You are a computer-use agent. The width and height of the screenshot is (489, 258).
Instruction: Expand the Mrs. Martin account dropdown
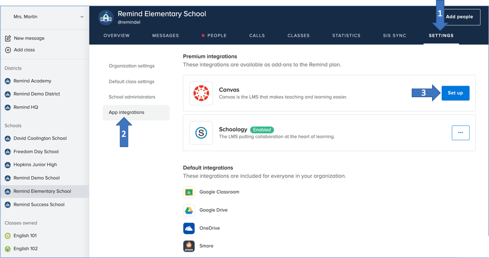coord(82,17)
